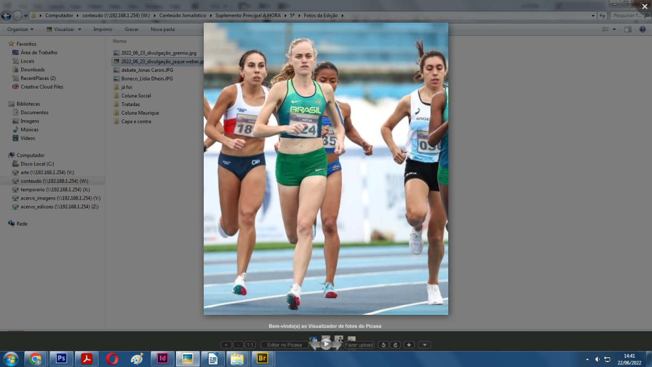Open Photoshop from taskbar
This screenshot has height=367, width=652.
(x=61, y=359)
